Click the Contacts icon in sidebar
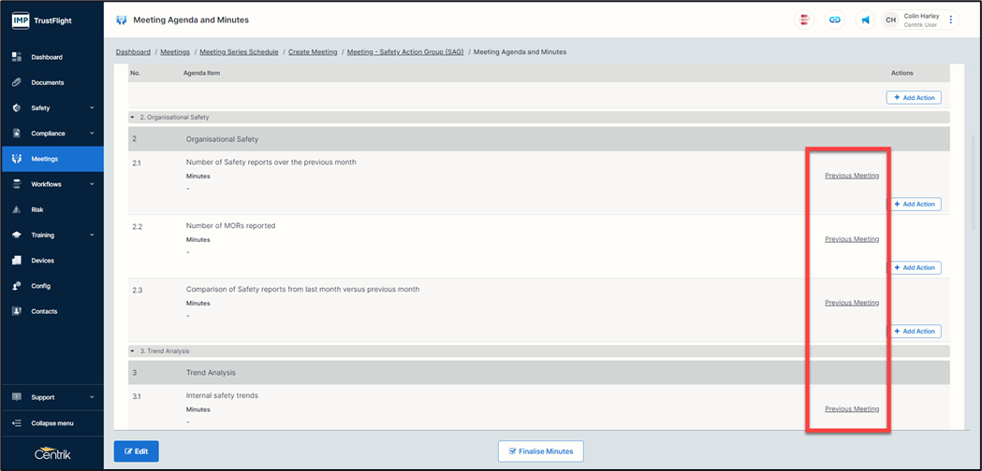 [17, 311]
